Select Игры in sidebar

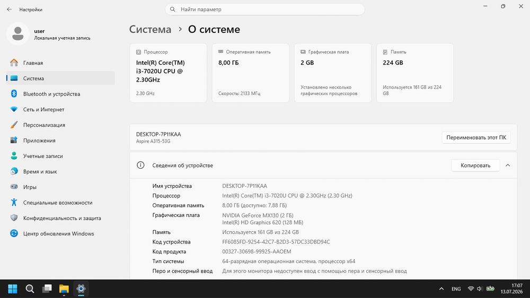(60, 187)
